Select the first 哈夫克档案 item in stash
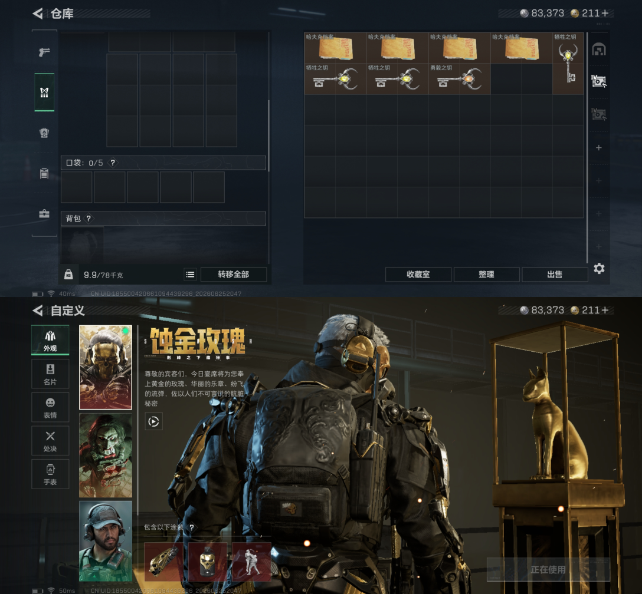642x594 pixels. pos(335,48)
